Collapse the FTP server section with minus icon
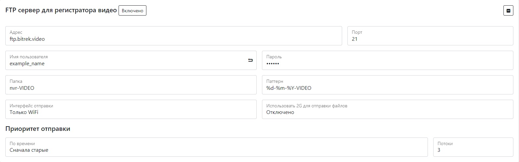 point(508,11)
